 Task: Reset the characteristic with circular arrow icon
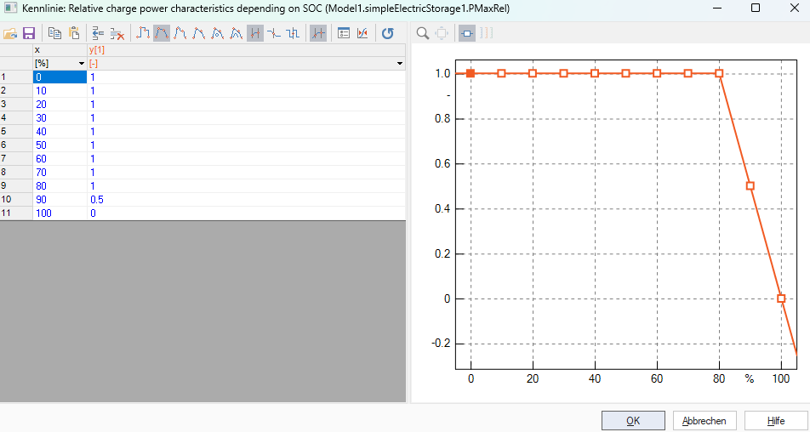(387, 33)
